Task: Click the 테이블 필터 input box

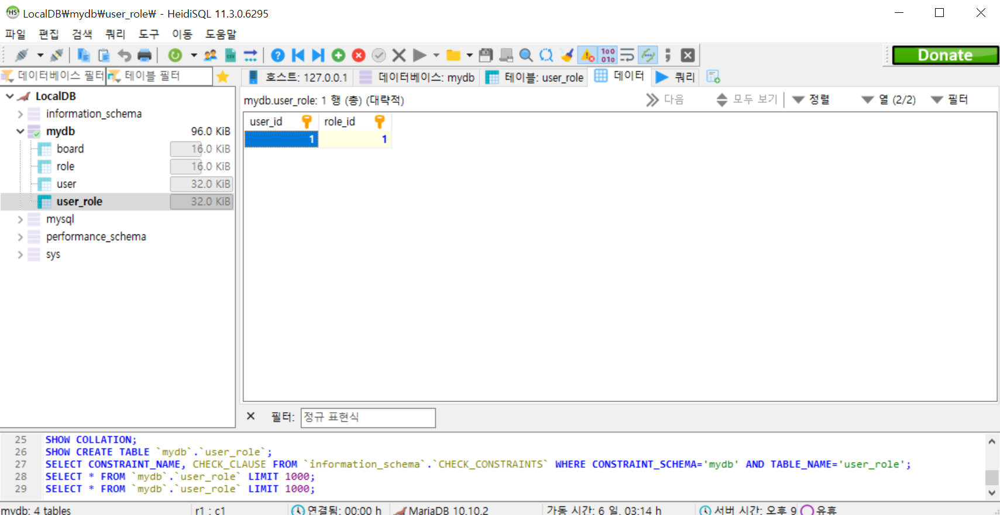Action: pyautogui.click(x=159, y=76)
